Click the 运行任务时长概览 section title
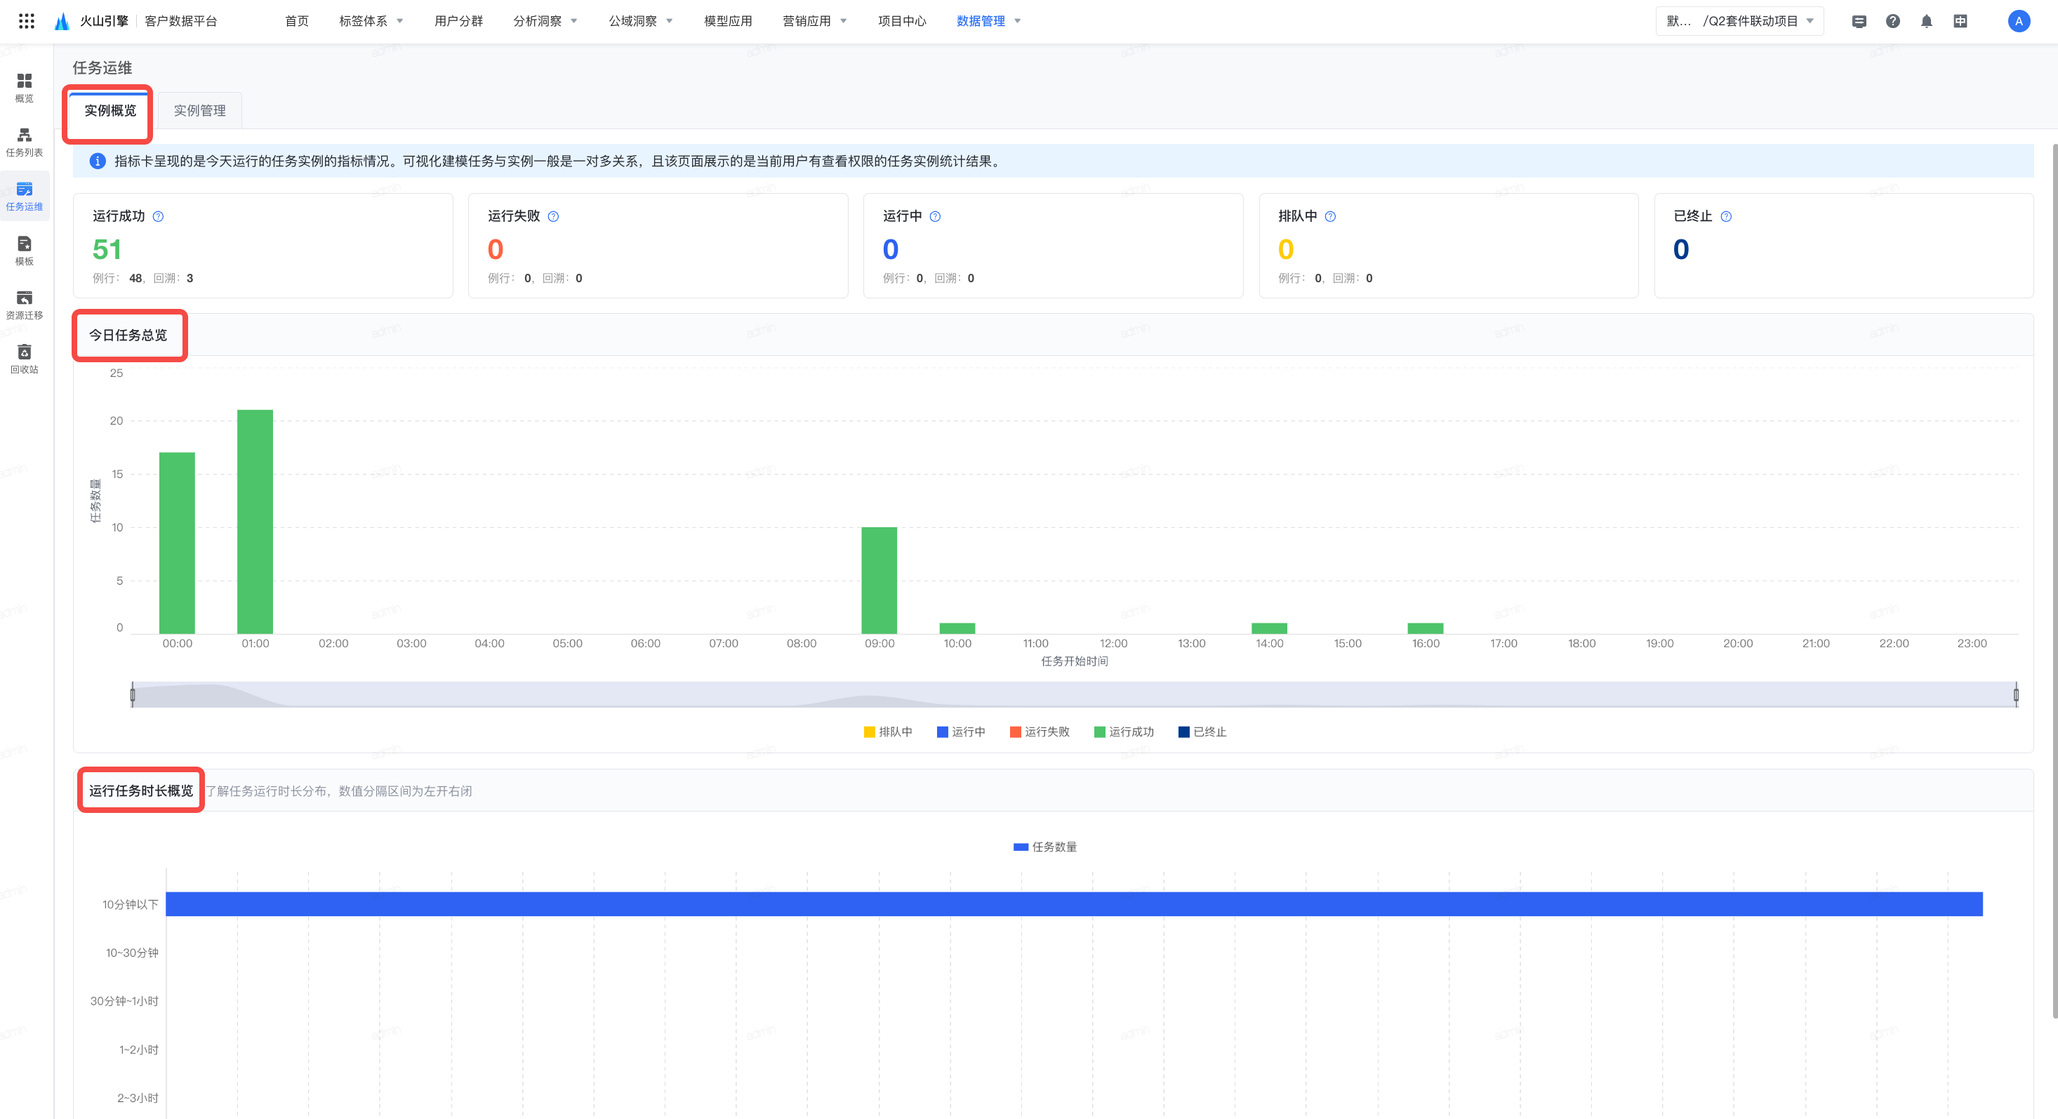The width and height of the screenshot is (2058, 1119). pos(140,791)
